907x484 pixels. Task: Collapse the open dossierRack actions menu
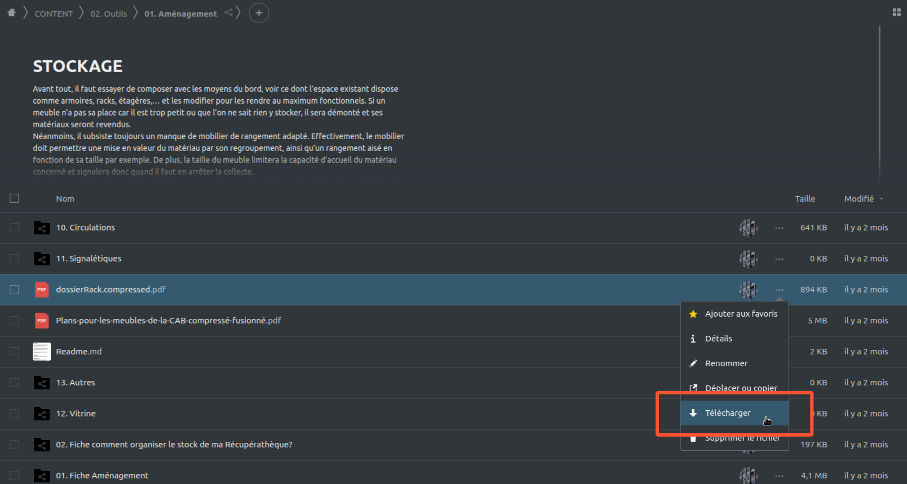[779, 290]
